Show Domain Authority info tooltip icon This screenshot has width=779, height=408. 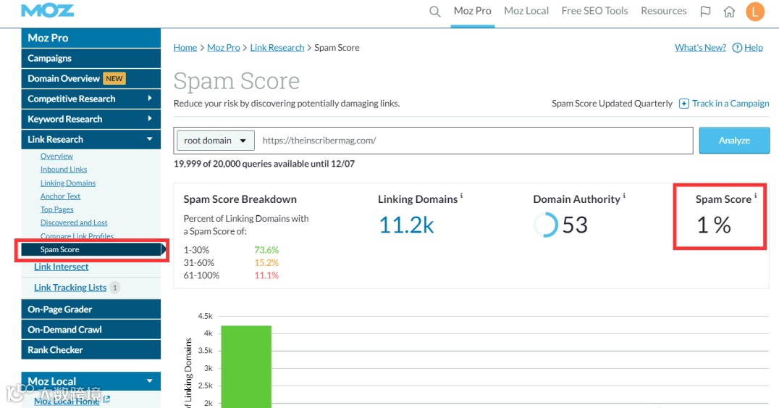click(x=624, y=196)
